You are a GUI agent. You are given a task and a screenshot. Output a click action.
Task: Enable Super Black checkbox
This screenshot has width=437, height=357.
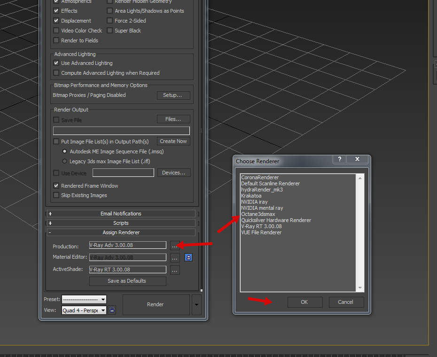click(110, 30)
